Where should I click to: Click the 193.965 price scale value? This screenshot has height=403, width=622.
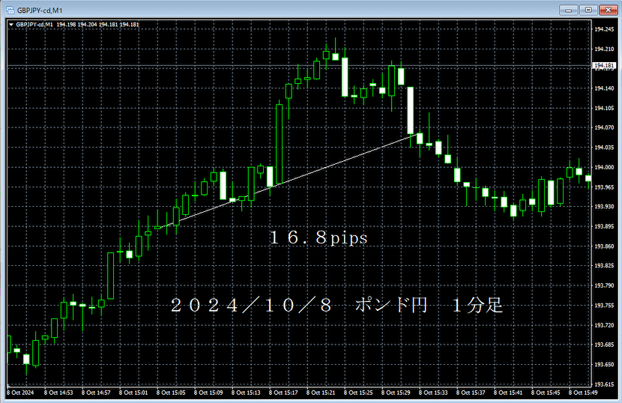coord(604,187)
